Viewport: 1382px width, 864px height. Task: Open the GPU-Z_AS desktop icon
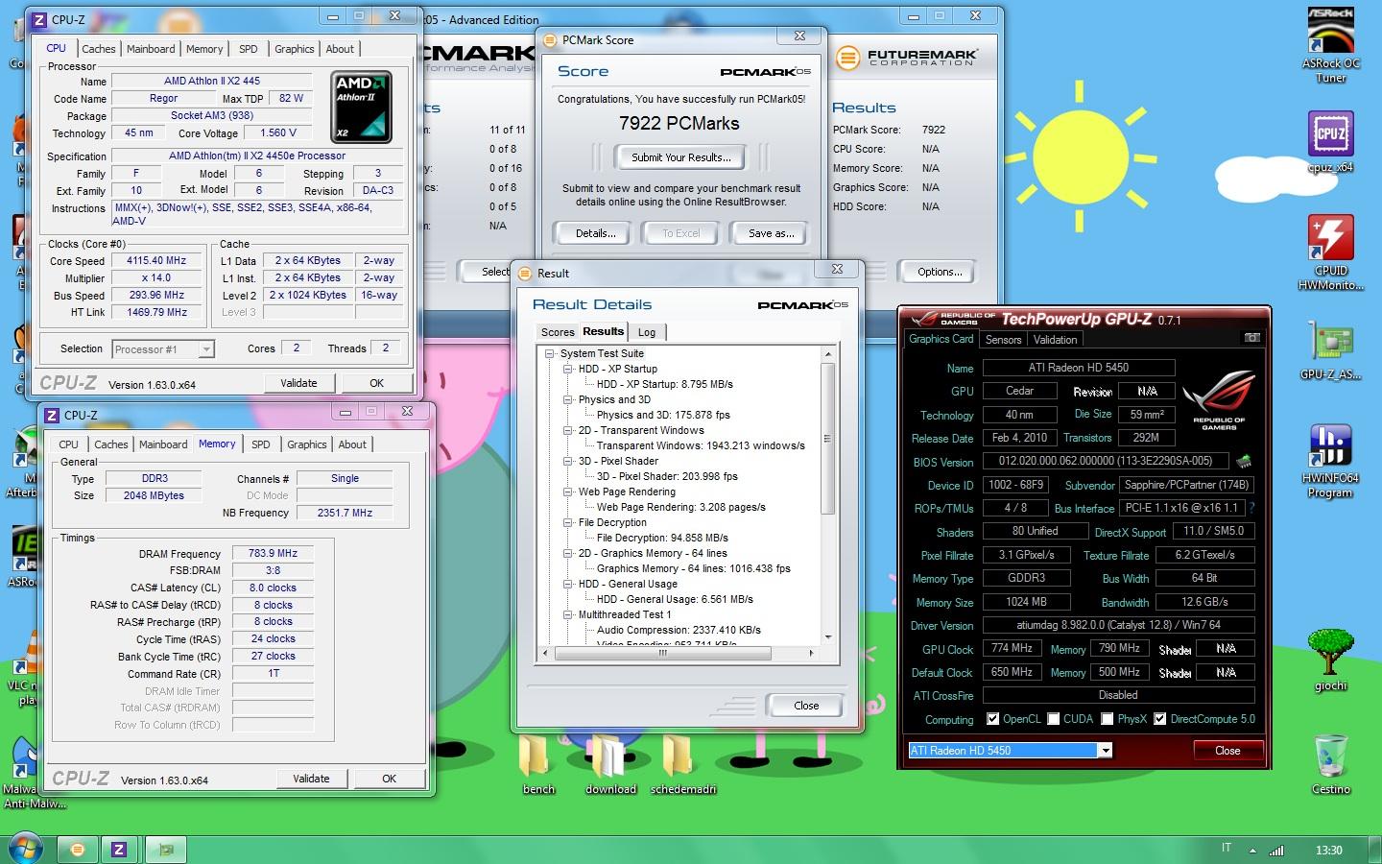click(x=1330, y=350)
